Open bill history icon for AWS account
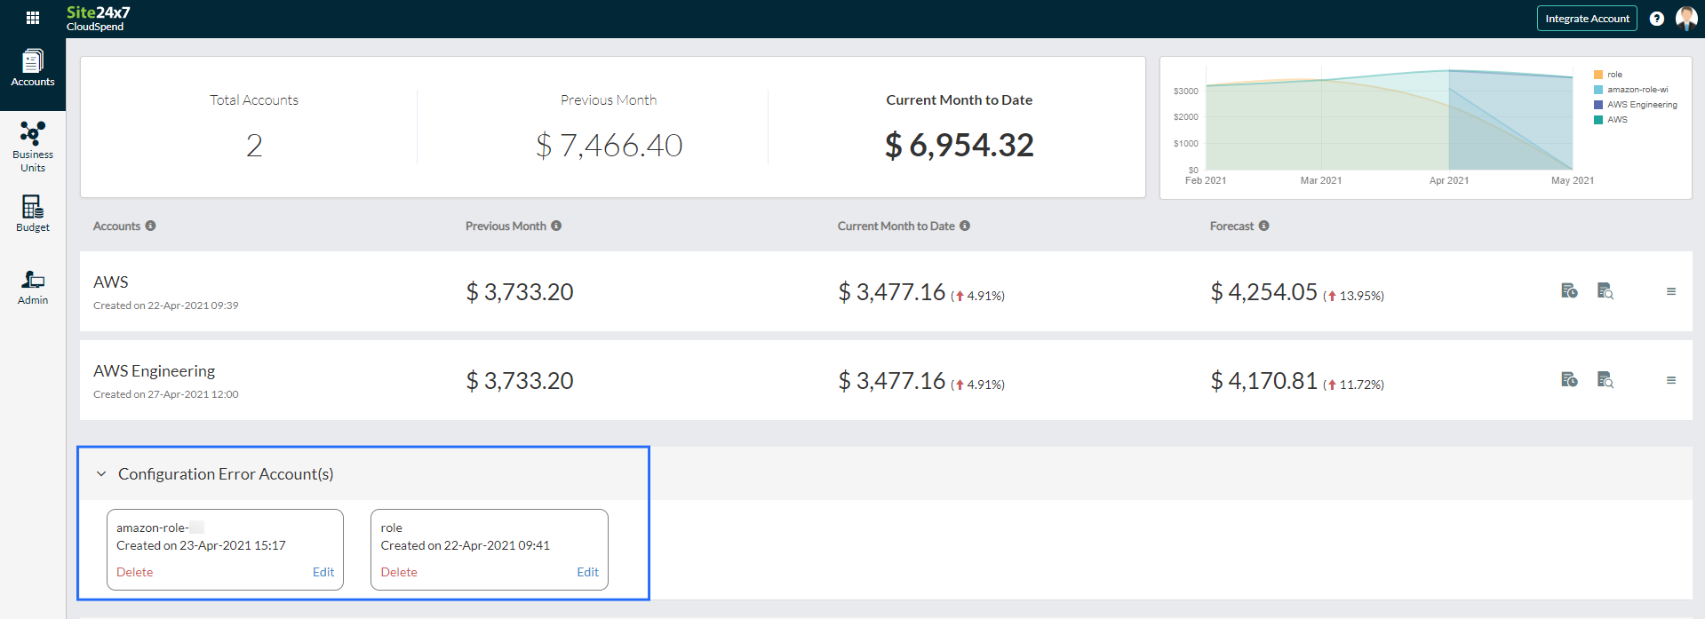Screen dimensions: 1705x619 [x=1569, y=291]
